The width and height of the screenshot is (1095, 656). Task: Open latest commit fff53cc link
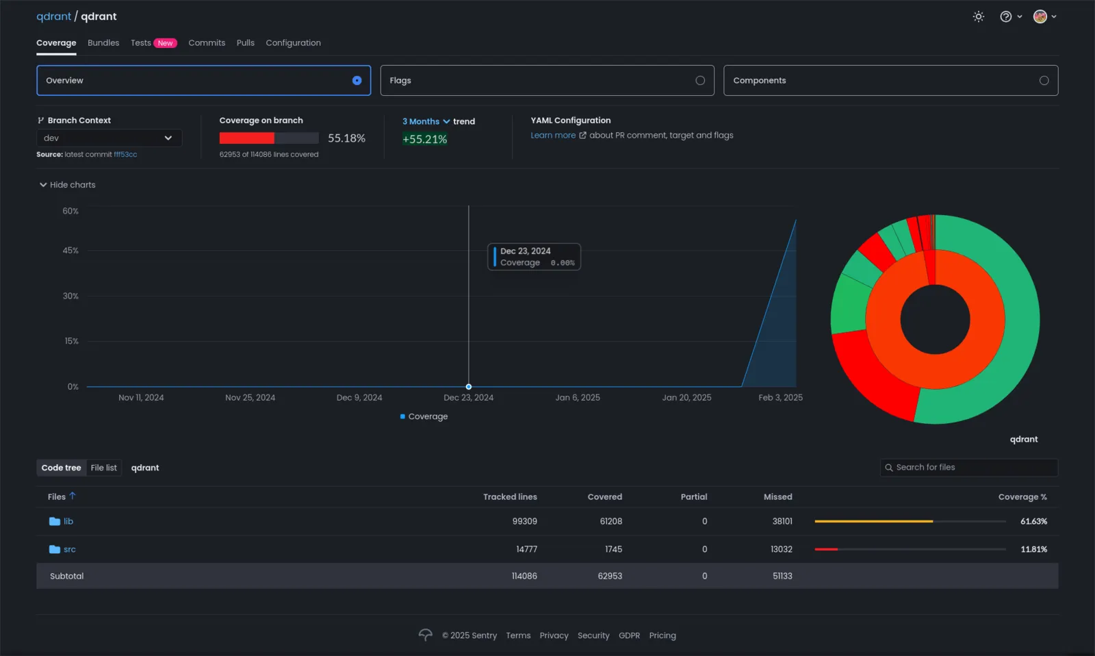[125, 155]
